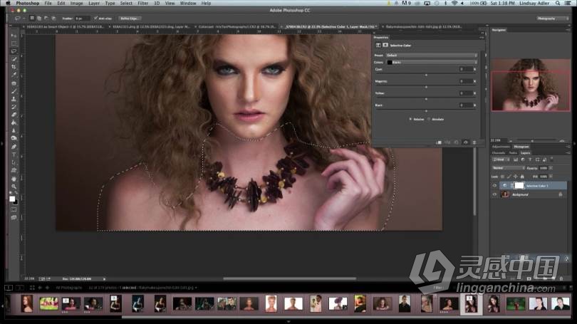Open the Properties panel flyout menu
Image resolution: width=577 pixels, height=324 pixels.
coord(482,38)
